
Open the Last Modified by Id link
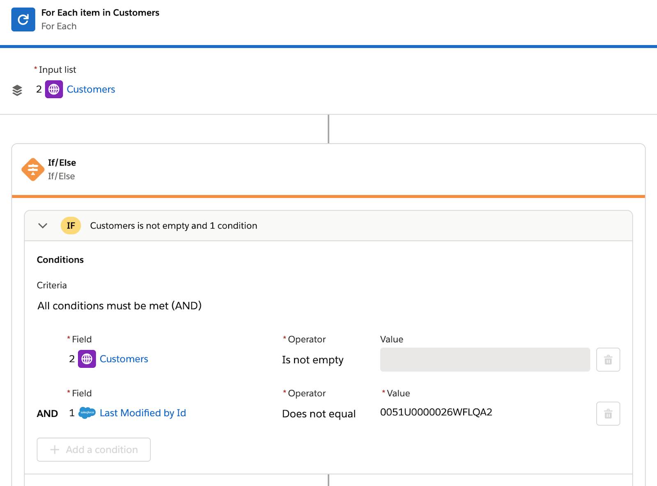point(142,413)
